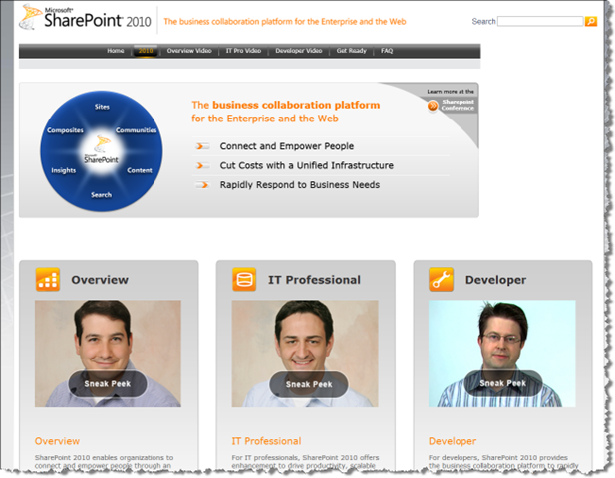
Task: Click the Overview card heading
Action: (100, 280)
